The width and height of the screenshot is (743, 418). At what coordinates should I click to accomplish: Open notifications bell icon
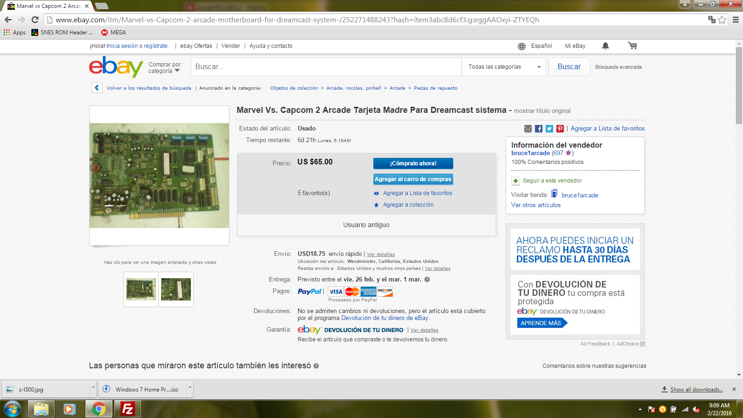point(605,46)
